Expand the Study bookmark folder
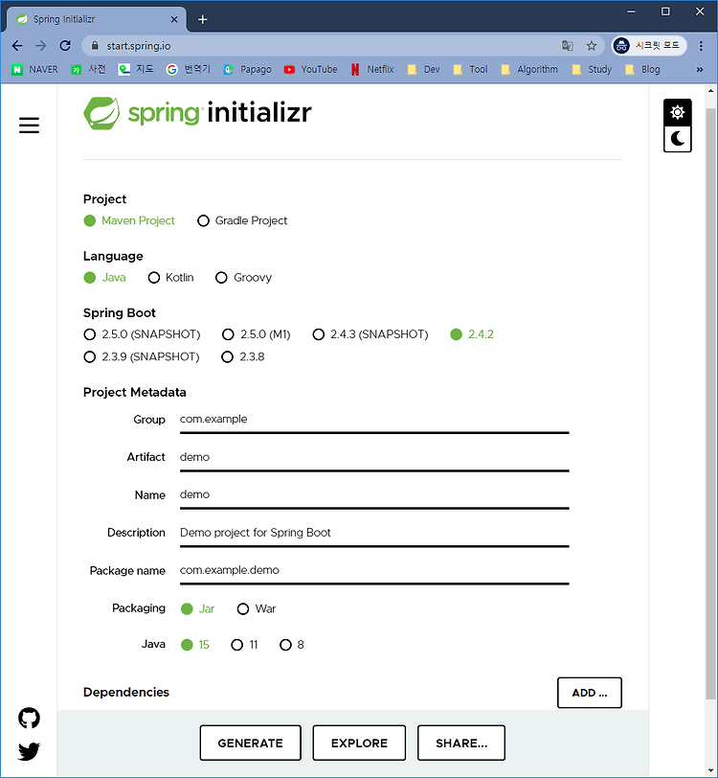Viewport: 718px width, 778px height. pos(592,69)
